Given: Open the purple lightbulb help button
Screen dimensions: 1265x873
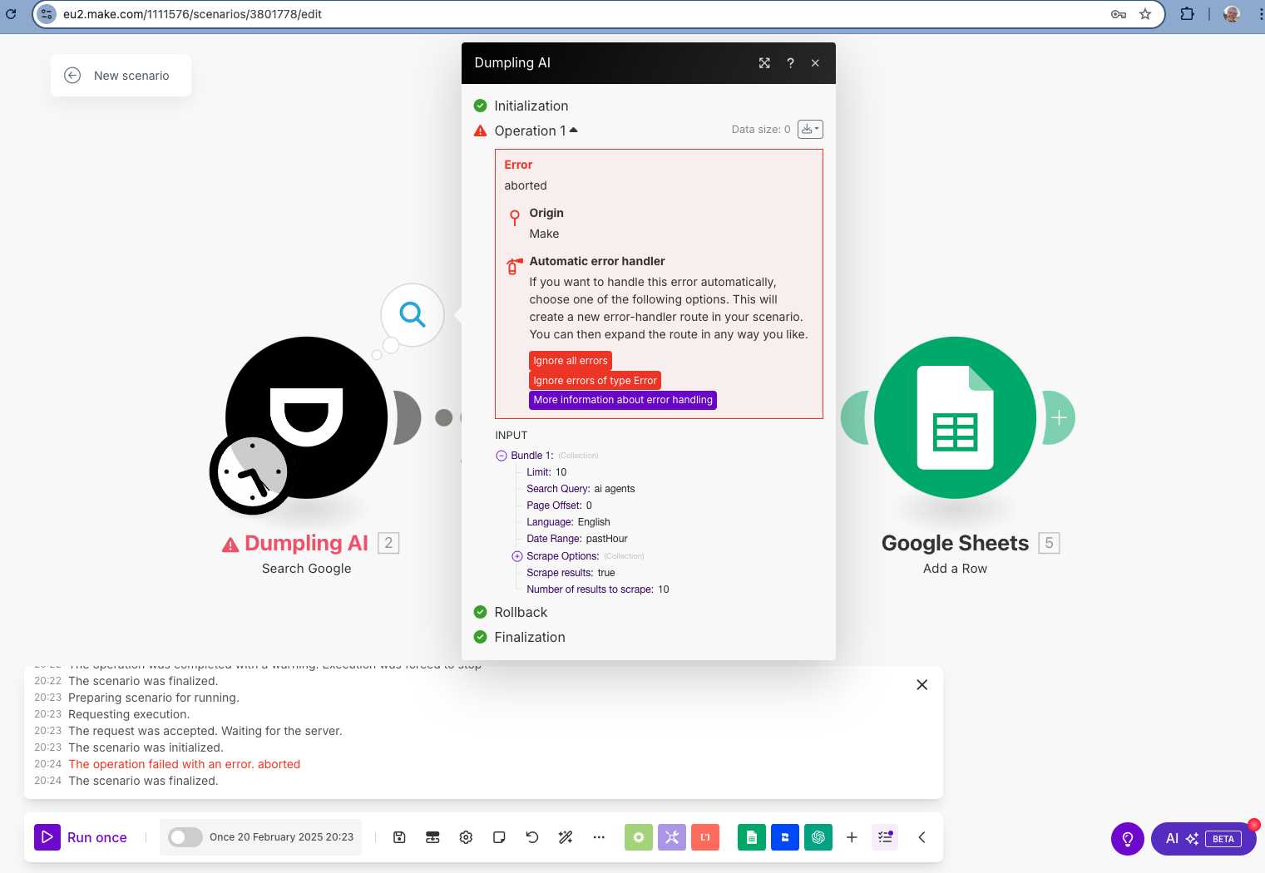Looking at the screenshot, I should click(1128, 838).
